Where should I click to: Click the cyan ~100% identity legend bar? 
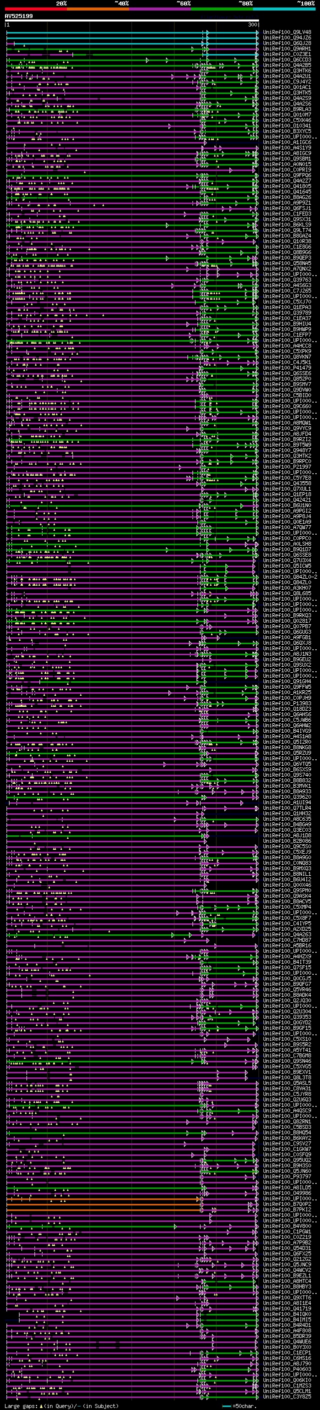tap(284, 9)
